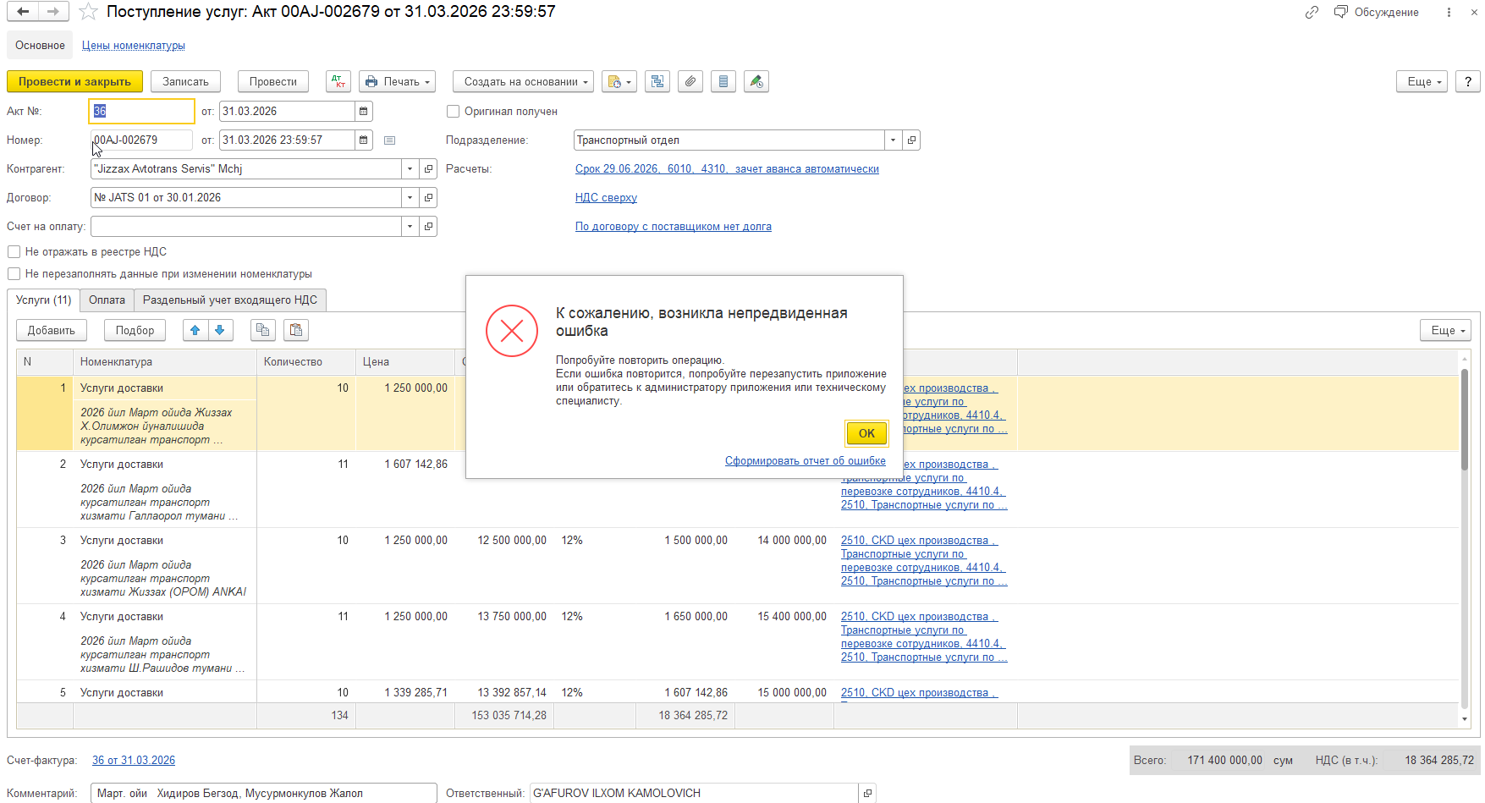Go forward using the right arrow button
1485x803 pixels.
click(52, 12)
